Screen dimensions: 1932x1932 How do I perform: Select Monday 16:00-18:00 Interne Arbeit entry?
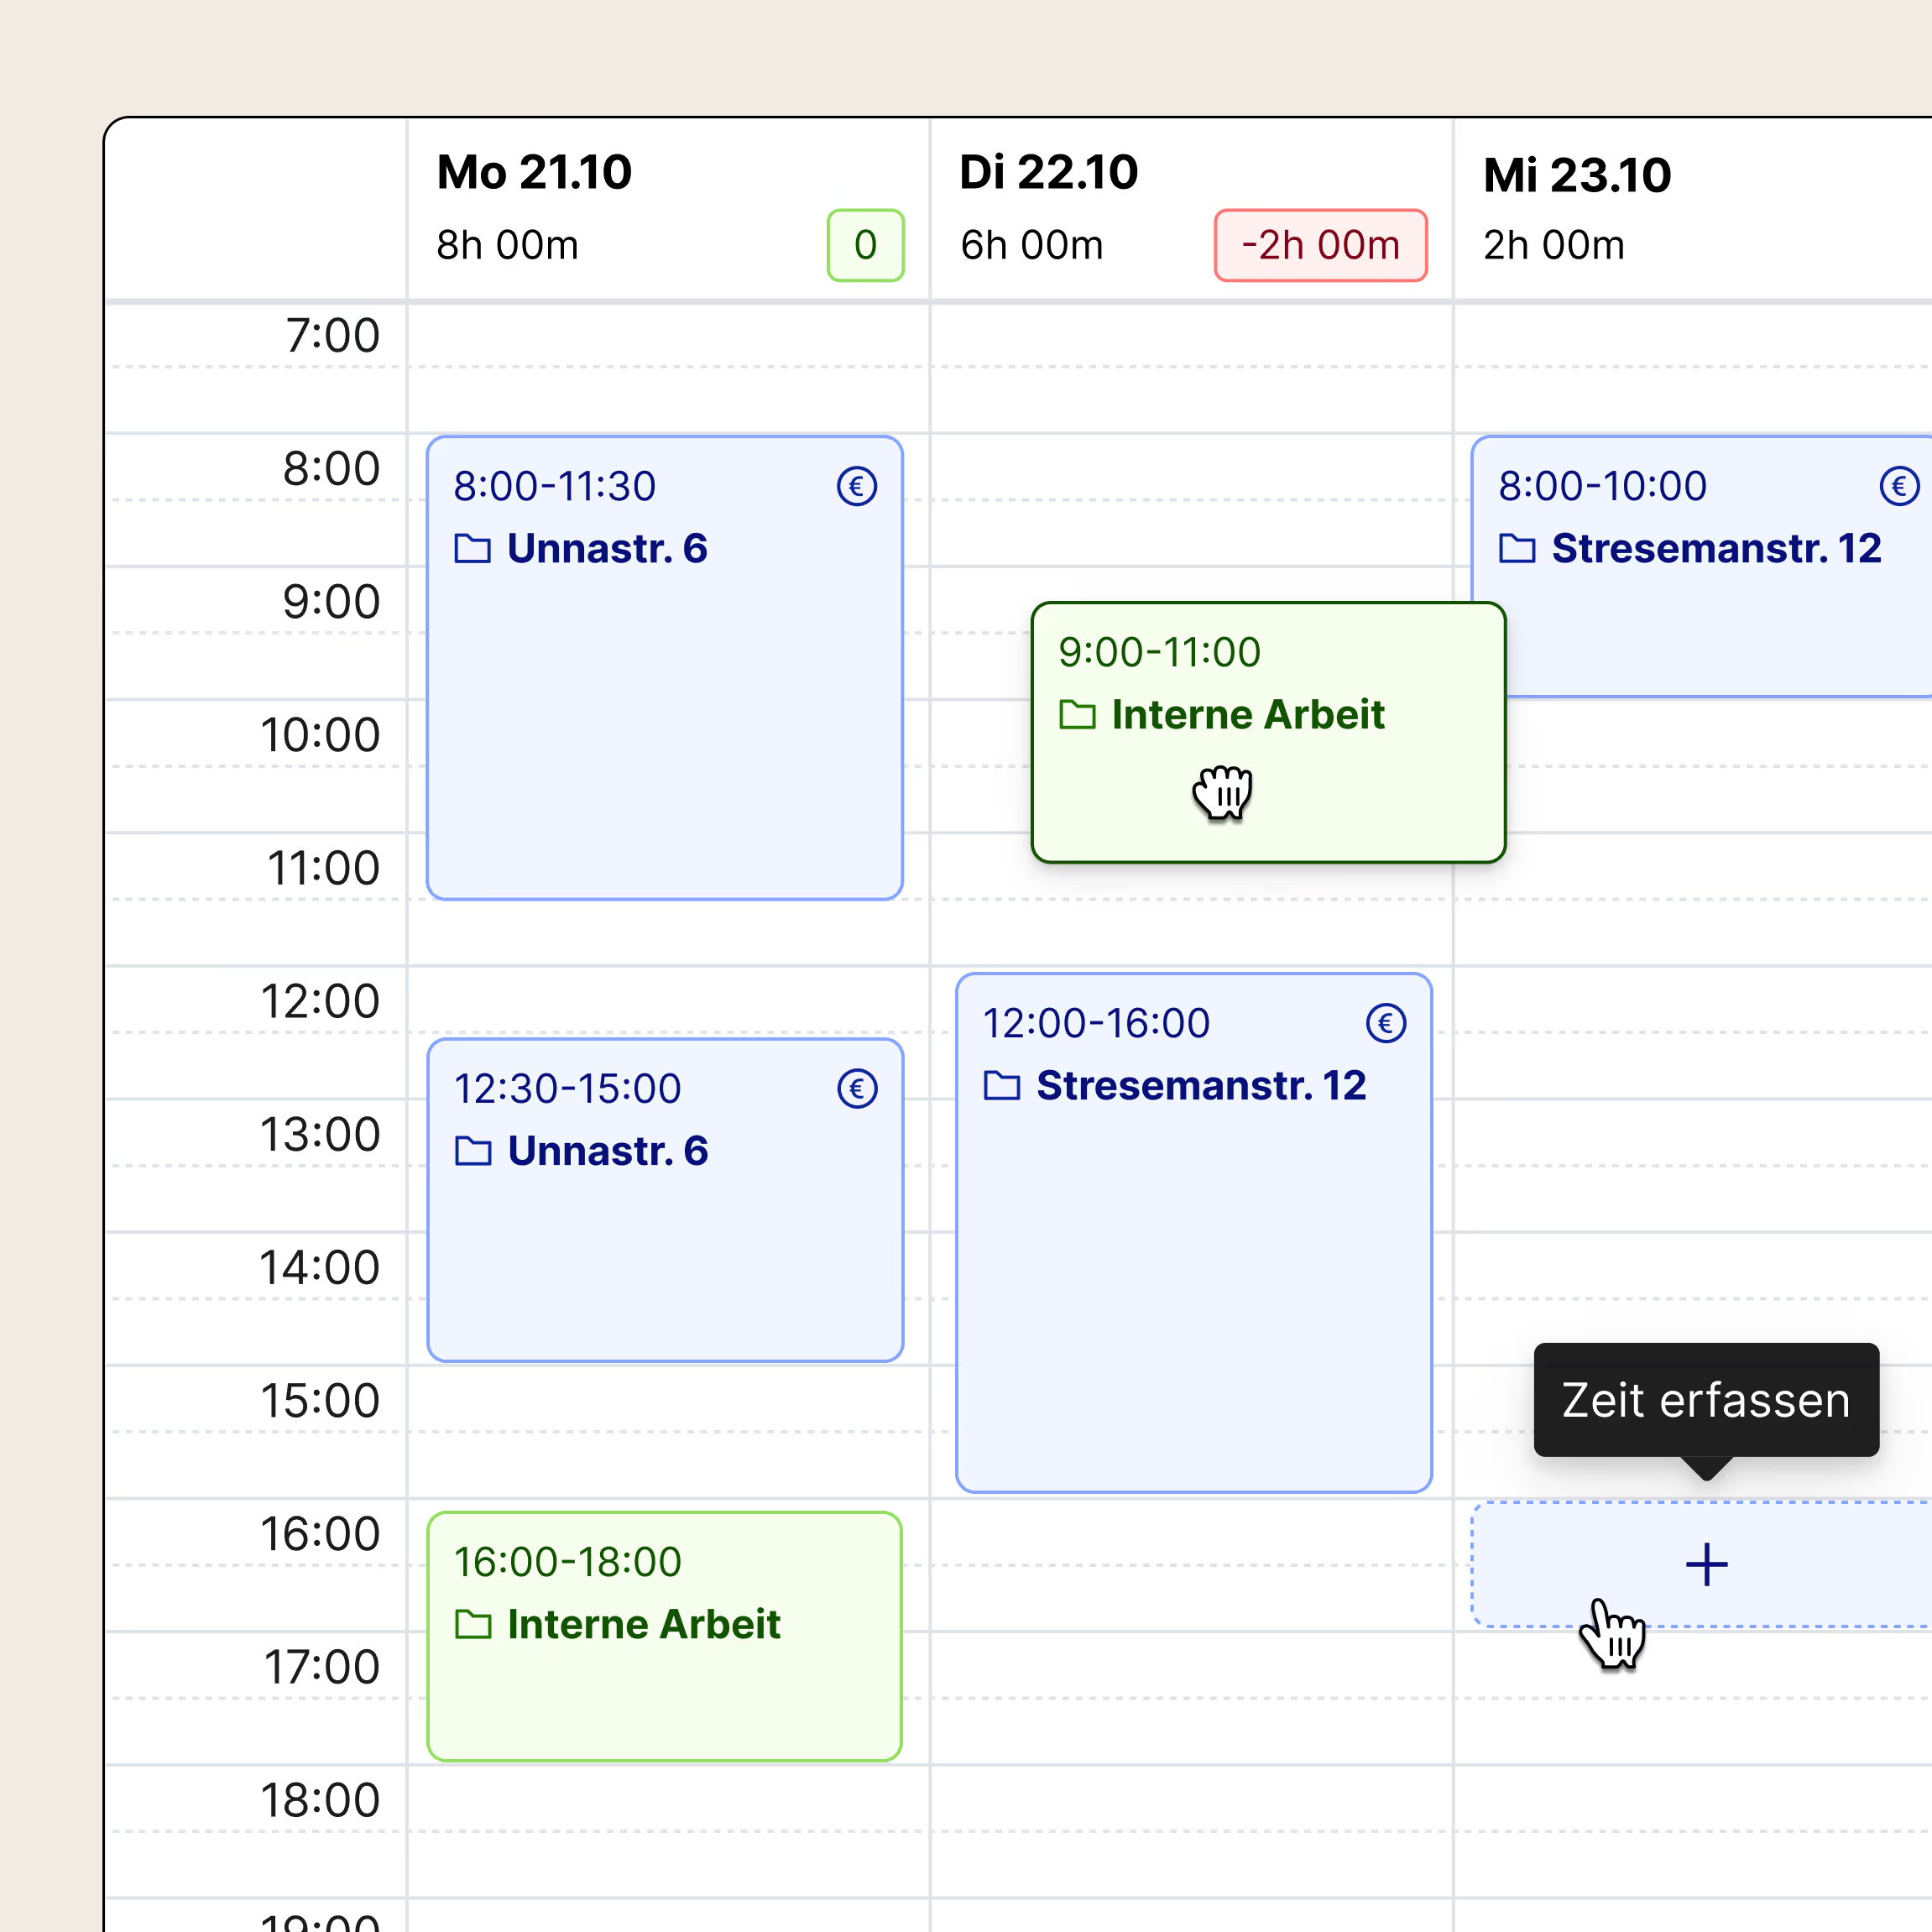point(664,1690)
